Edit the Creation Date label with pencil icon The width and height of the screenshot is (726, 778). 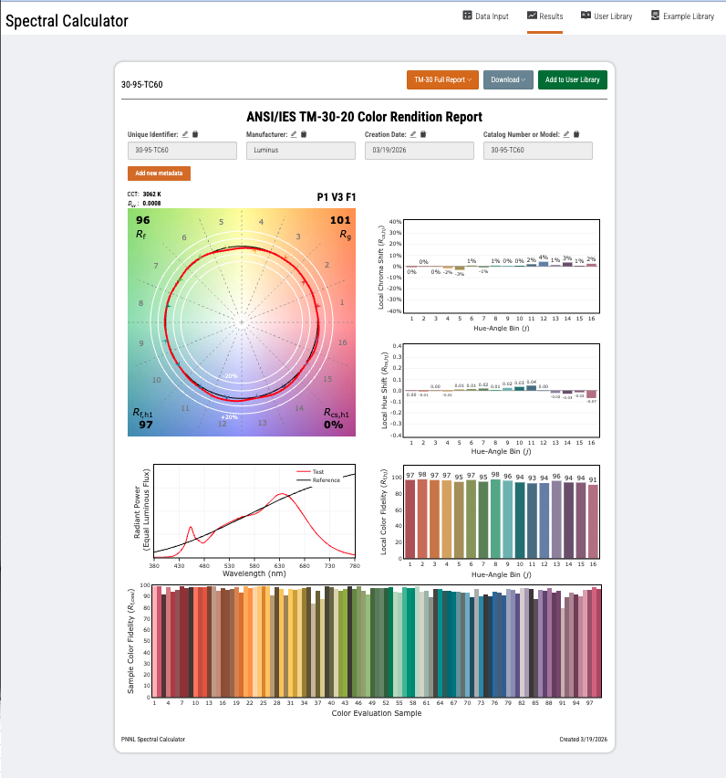click(x=413, y=134)
